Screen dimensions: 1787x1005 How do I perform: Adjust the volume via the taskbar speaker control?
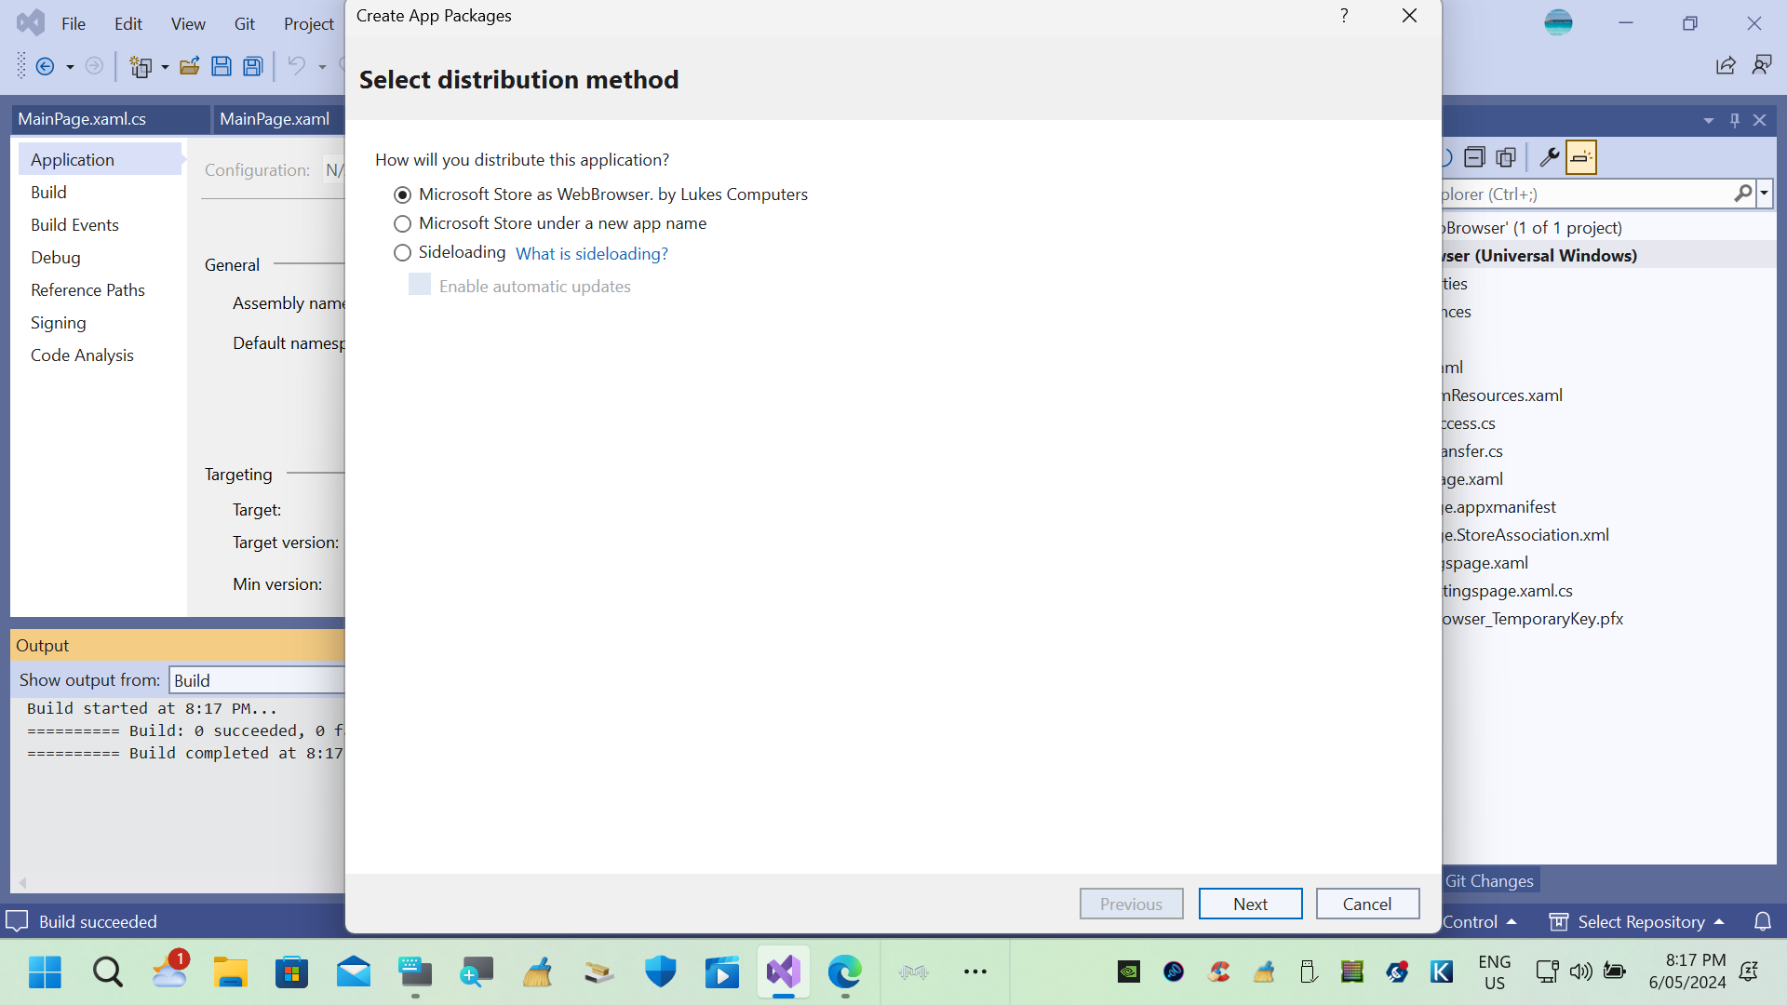[x=1581, y=971]
